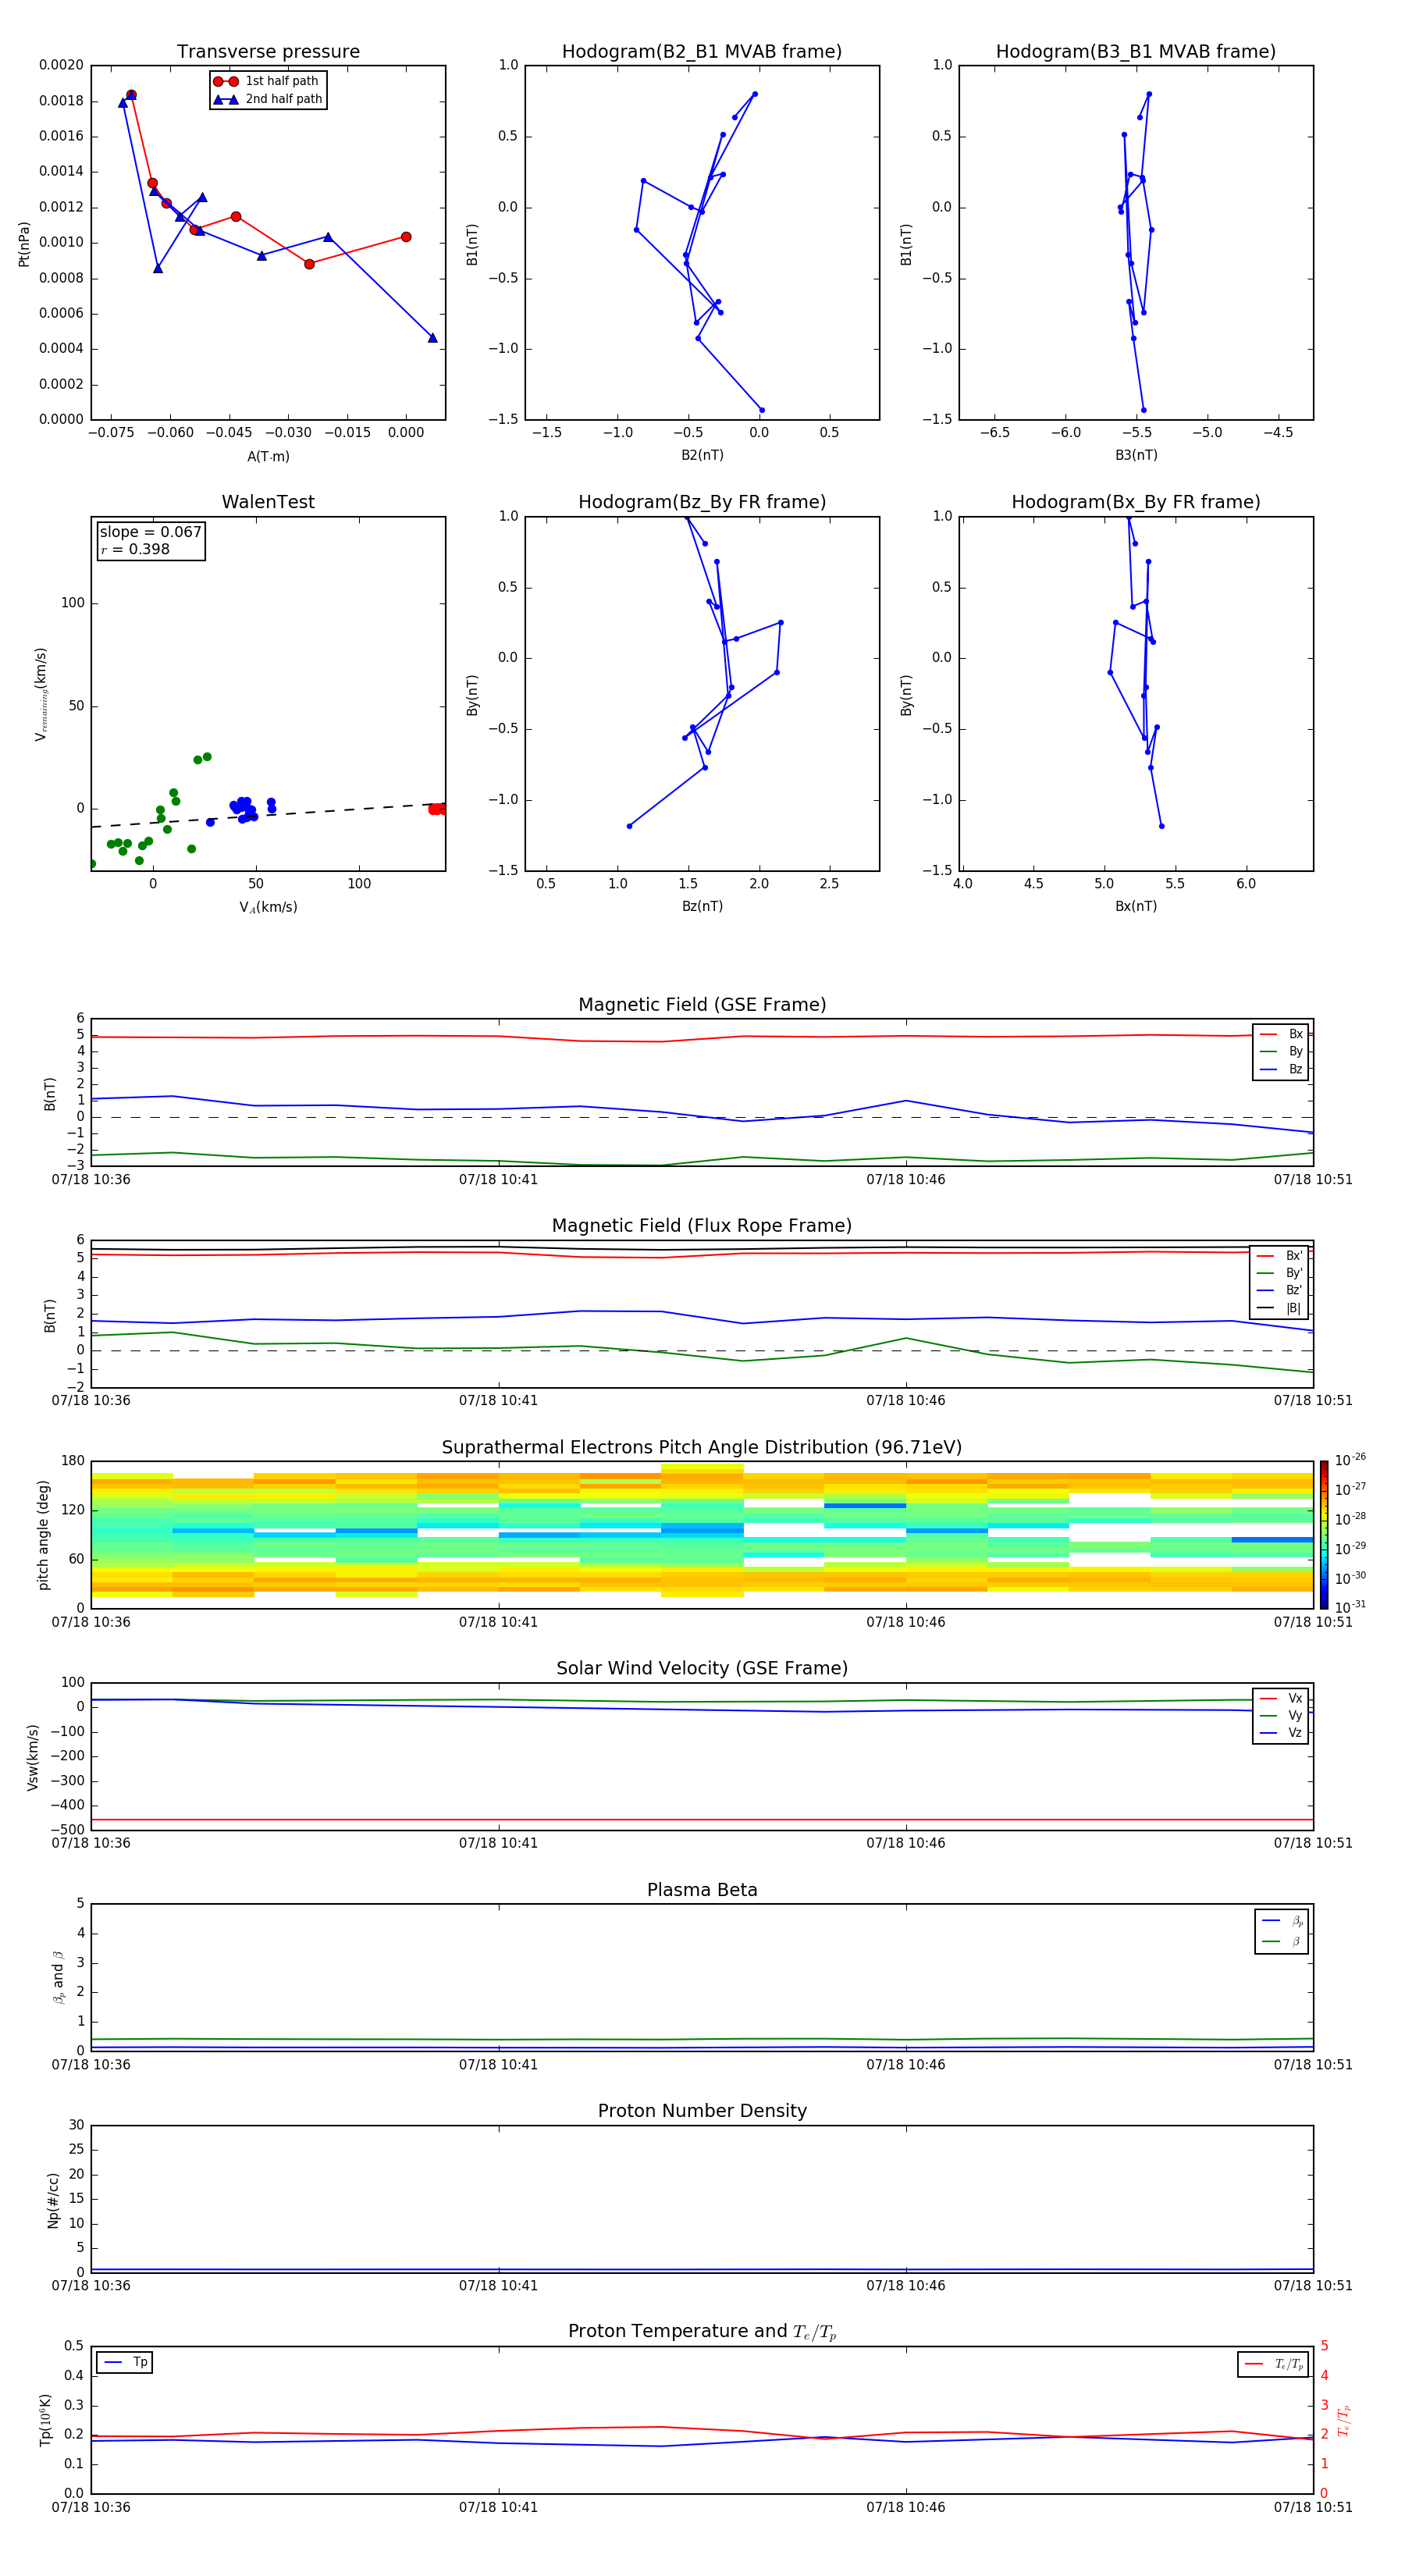Click the 'B2(nT)' x-axis label

coord(702,455)
